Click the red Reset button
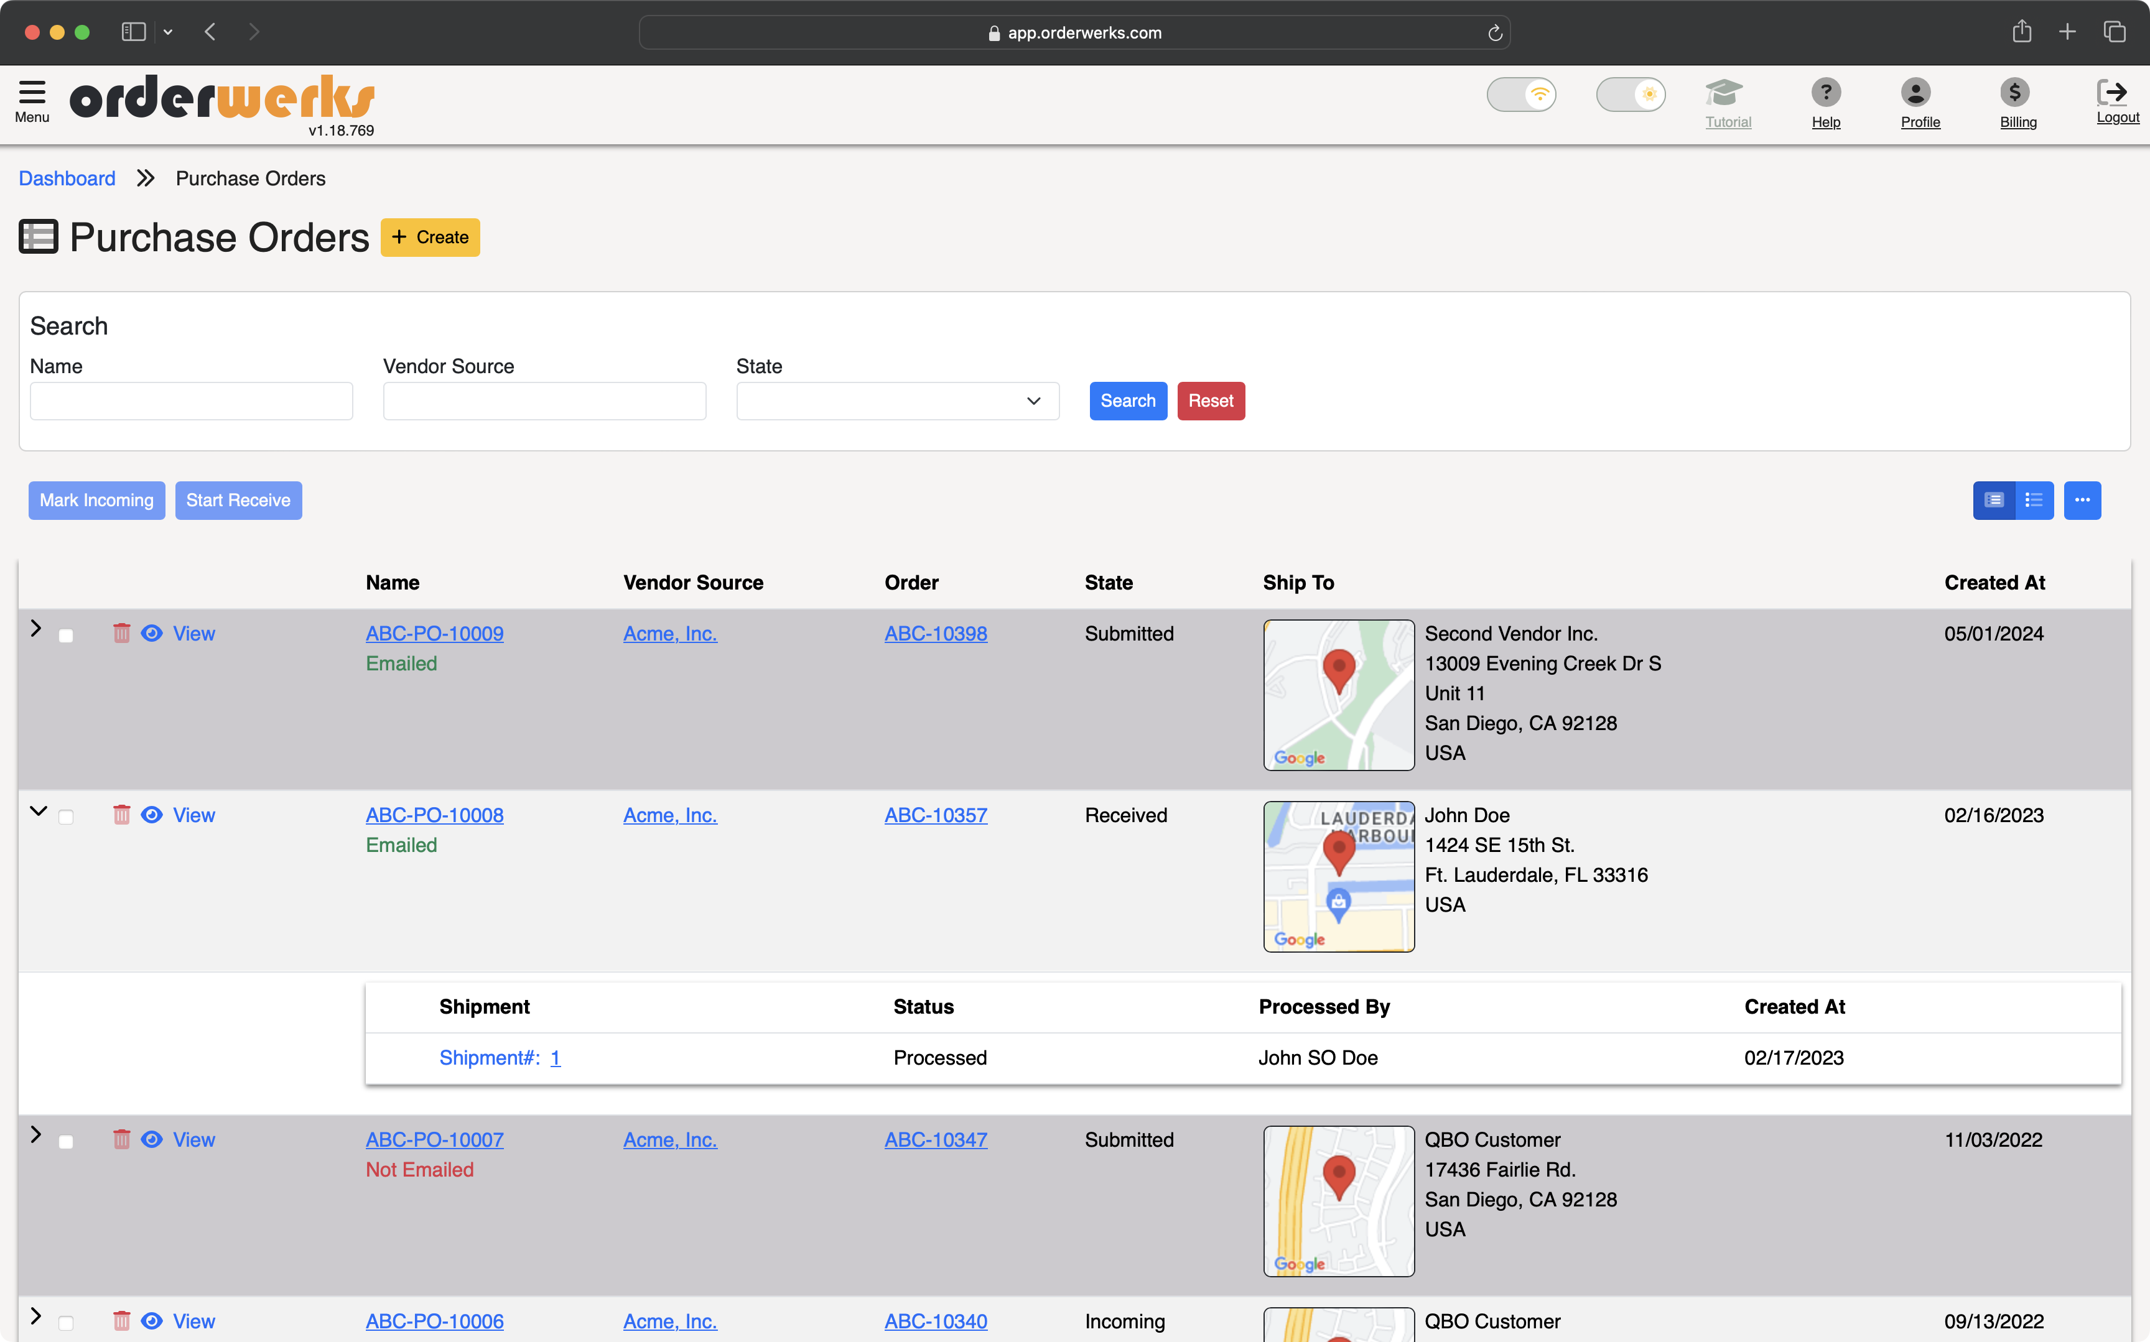 1211,401
